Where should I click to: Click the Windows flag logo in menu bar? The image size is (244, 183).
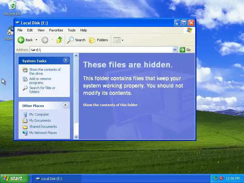coord(189,30)
